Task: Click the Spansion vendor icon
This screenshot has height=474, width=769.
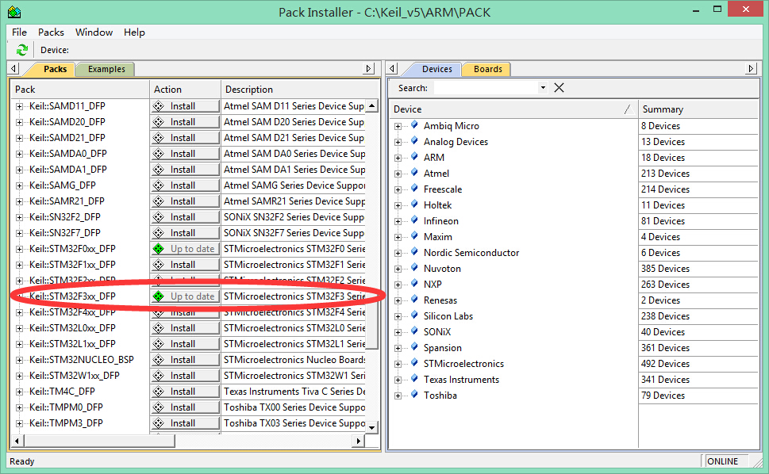Action: pos(414,347)
